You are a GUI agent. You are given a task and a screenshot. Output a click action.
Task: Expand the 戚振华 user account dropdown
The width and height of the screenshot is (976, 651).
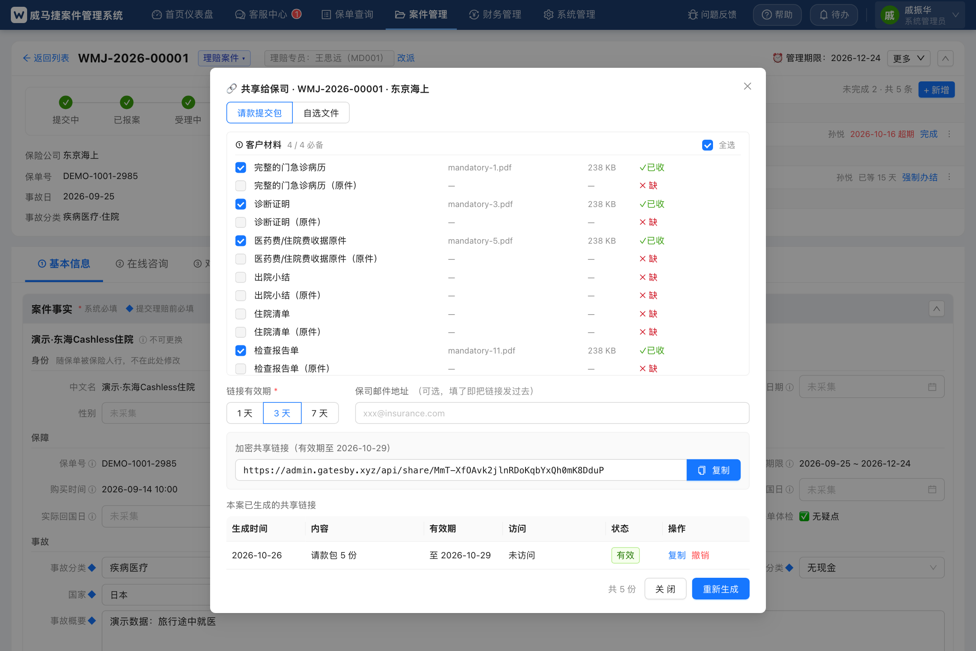click(920, 15)
